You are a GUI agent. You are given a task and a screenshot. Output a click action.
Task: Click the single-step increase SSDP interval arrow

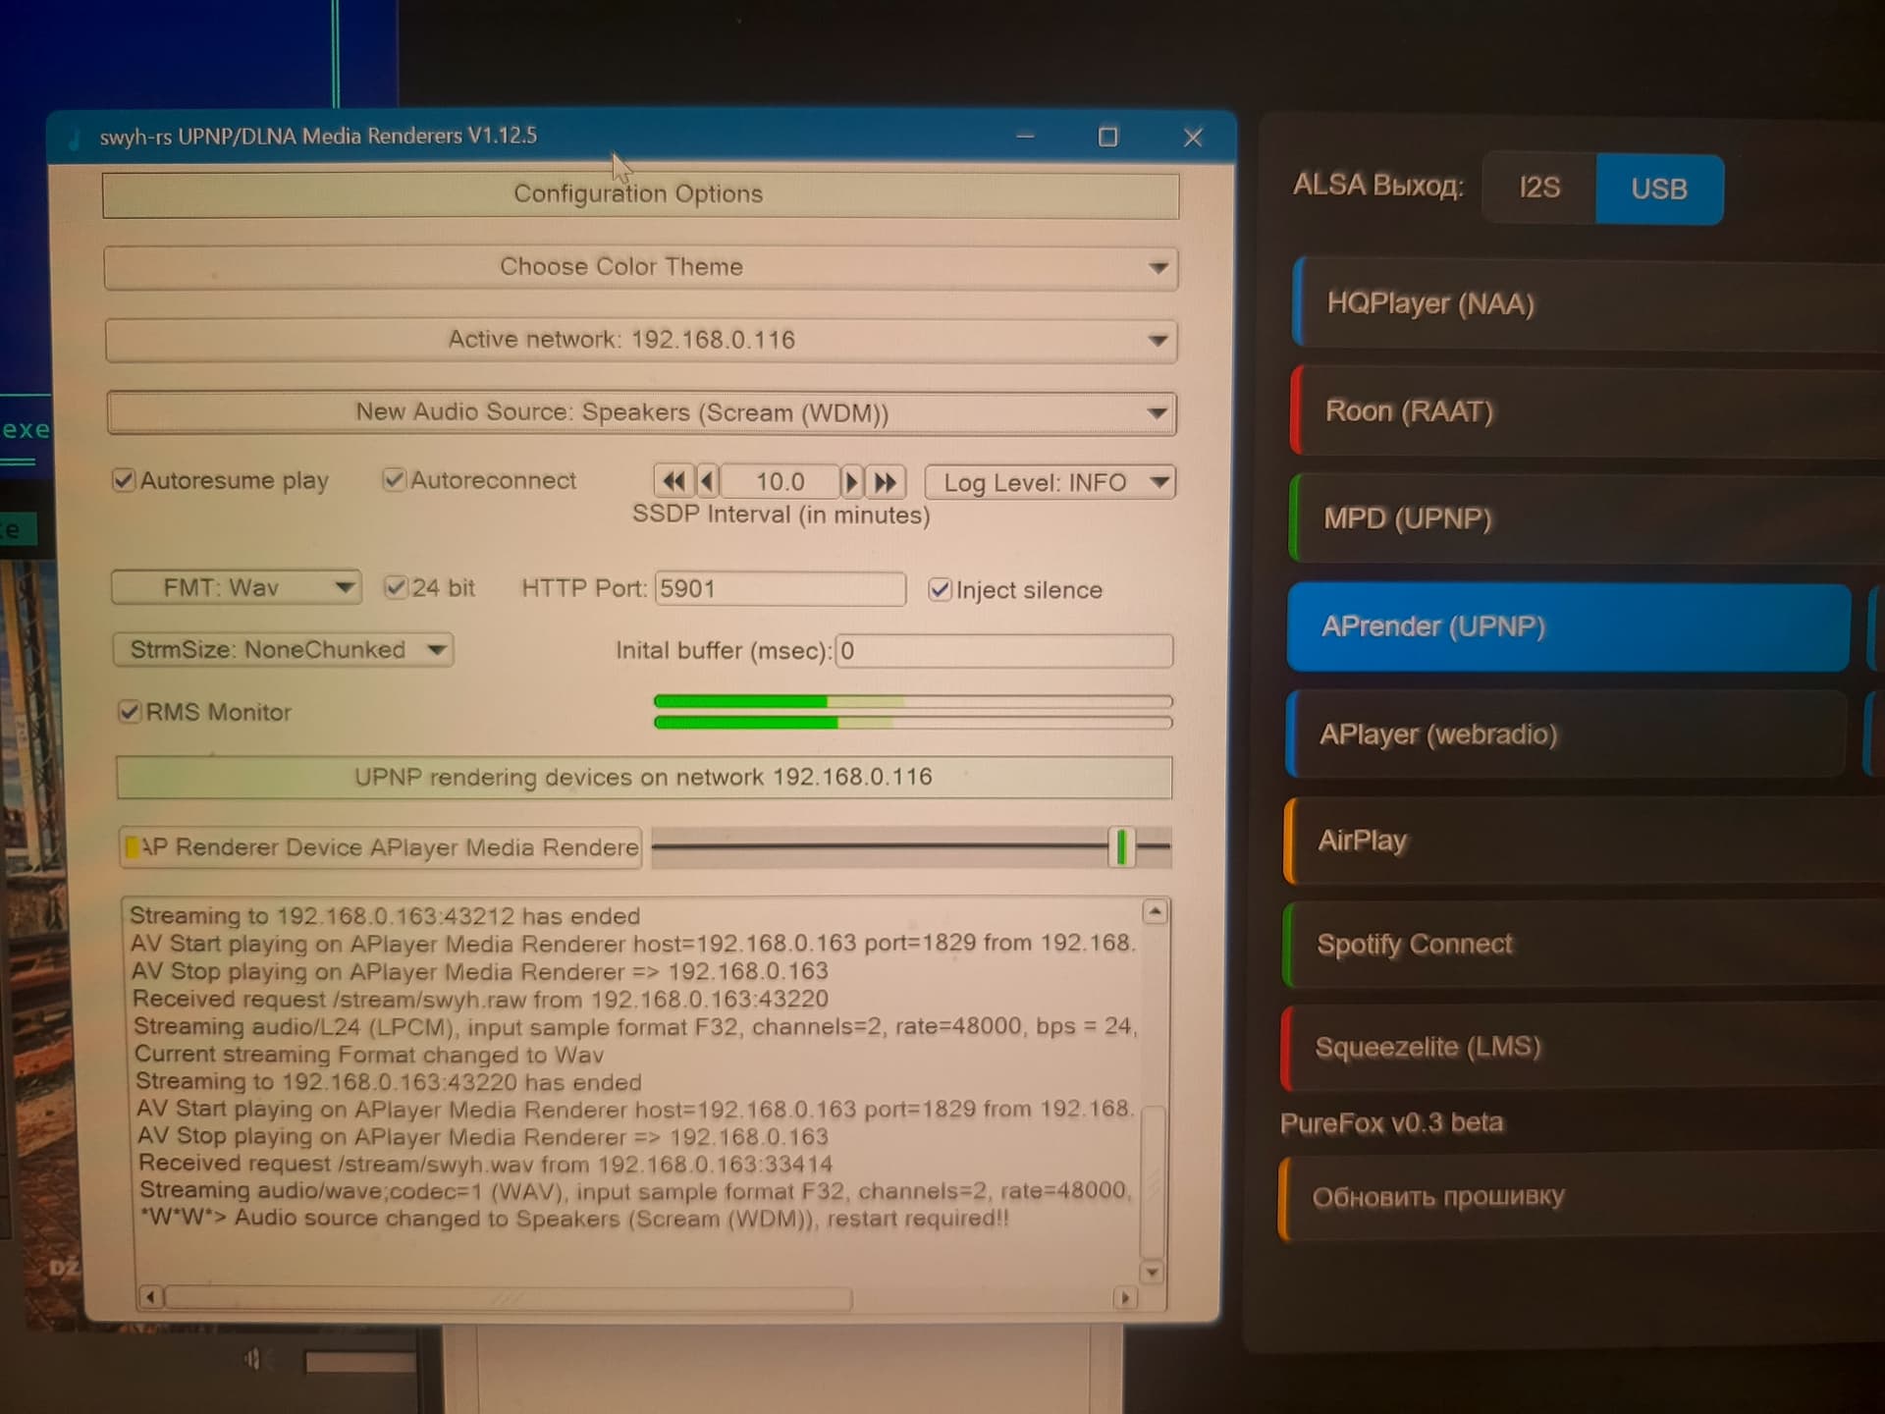851,482
